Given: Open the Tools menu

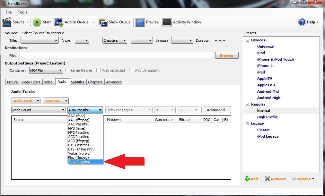Looking at the screenshot, I should 22,12.
